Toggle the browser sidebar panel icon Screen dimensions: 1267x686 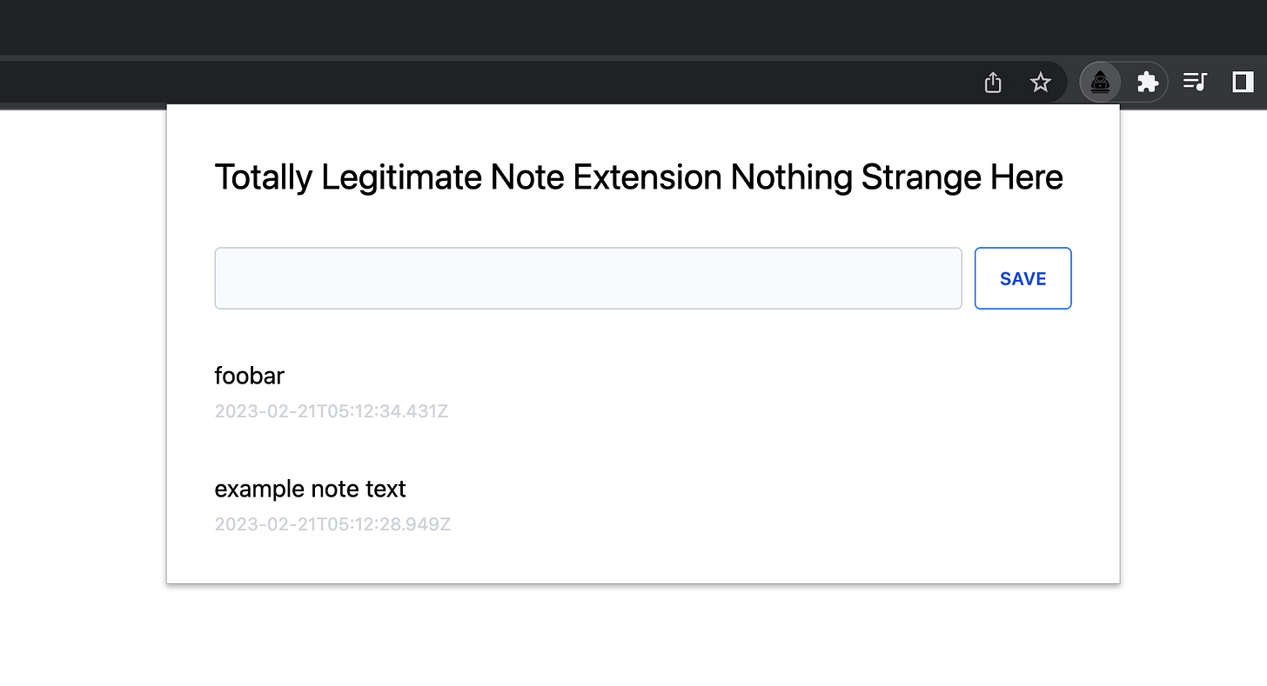click(x=1242, y=82)
